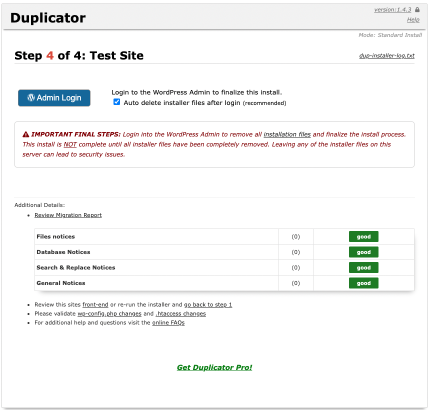Screen dimensions: 429x410
Task: Open the front-end link
Action: (95, 304)
